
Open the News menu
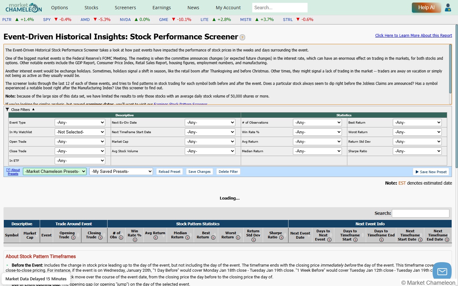pyautogui.click(x=193, y=8)
